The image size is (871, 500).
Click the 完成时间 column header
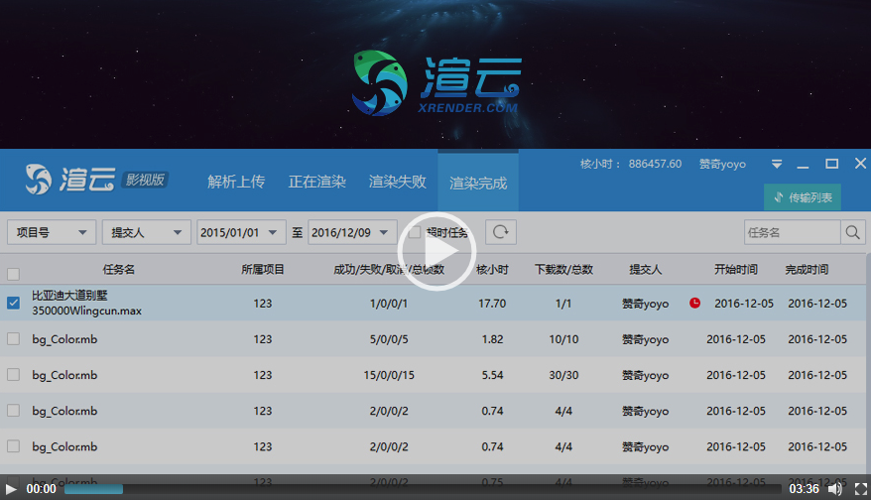click(x=807, y=270)
